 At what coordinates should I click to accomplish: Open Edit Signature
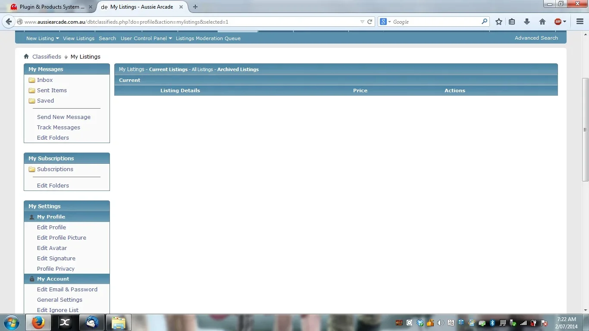56,259
